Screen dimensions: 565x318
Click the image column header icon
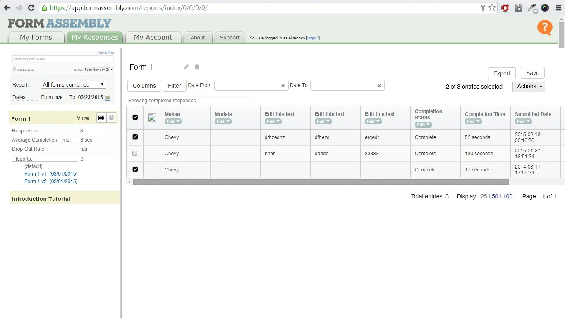click(x=151, y=117)
